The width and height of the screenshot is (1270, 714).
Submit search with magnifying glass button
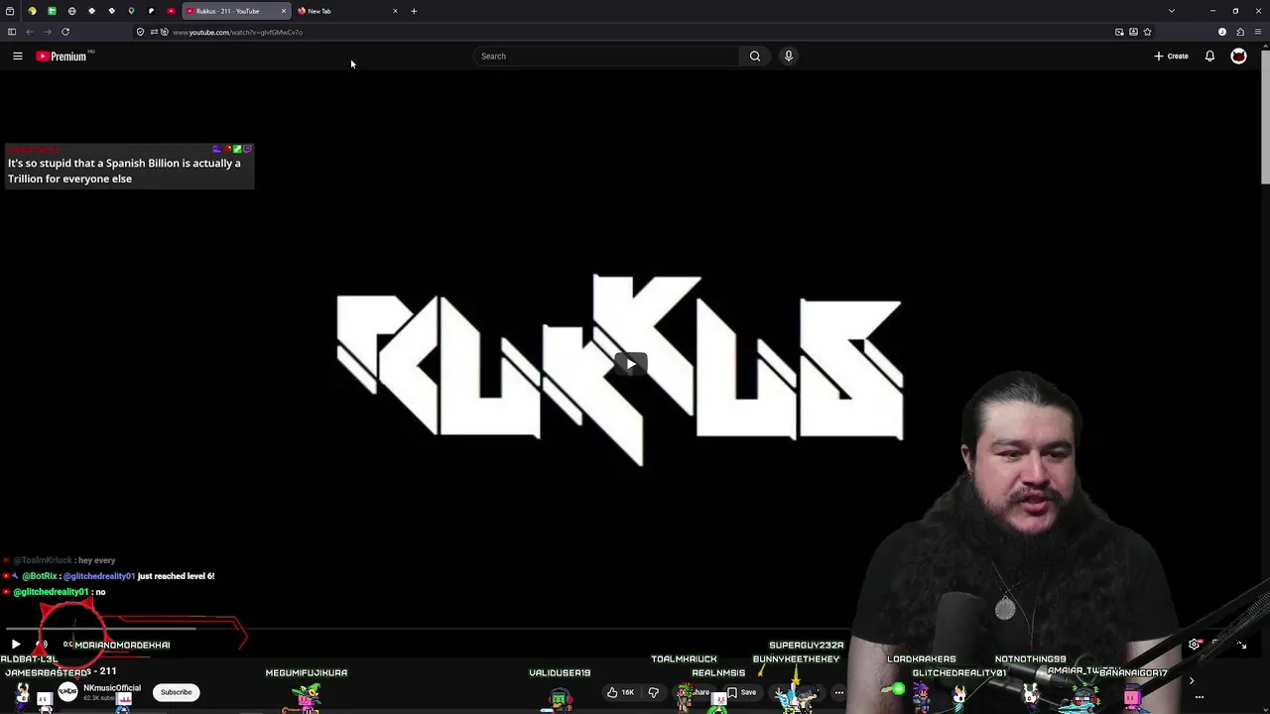pos(755,57)
